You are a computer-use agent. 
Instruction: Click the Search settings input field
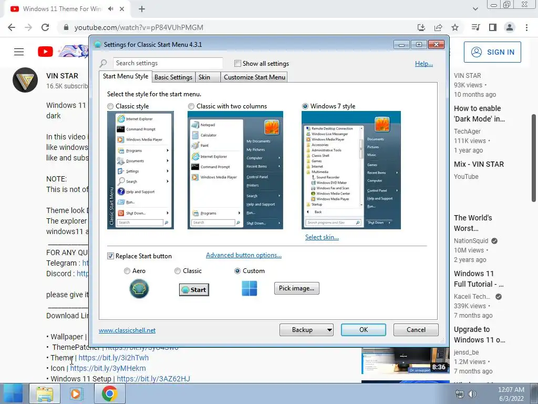[168, 63]
